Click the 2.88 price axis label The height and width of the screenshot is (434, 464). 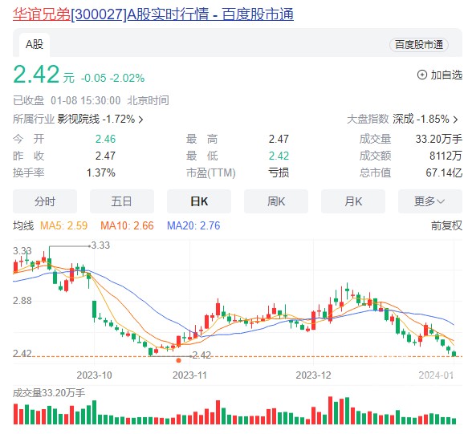pos(22,301)
